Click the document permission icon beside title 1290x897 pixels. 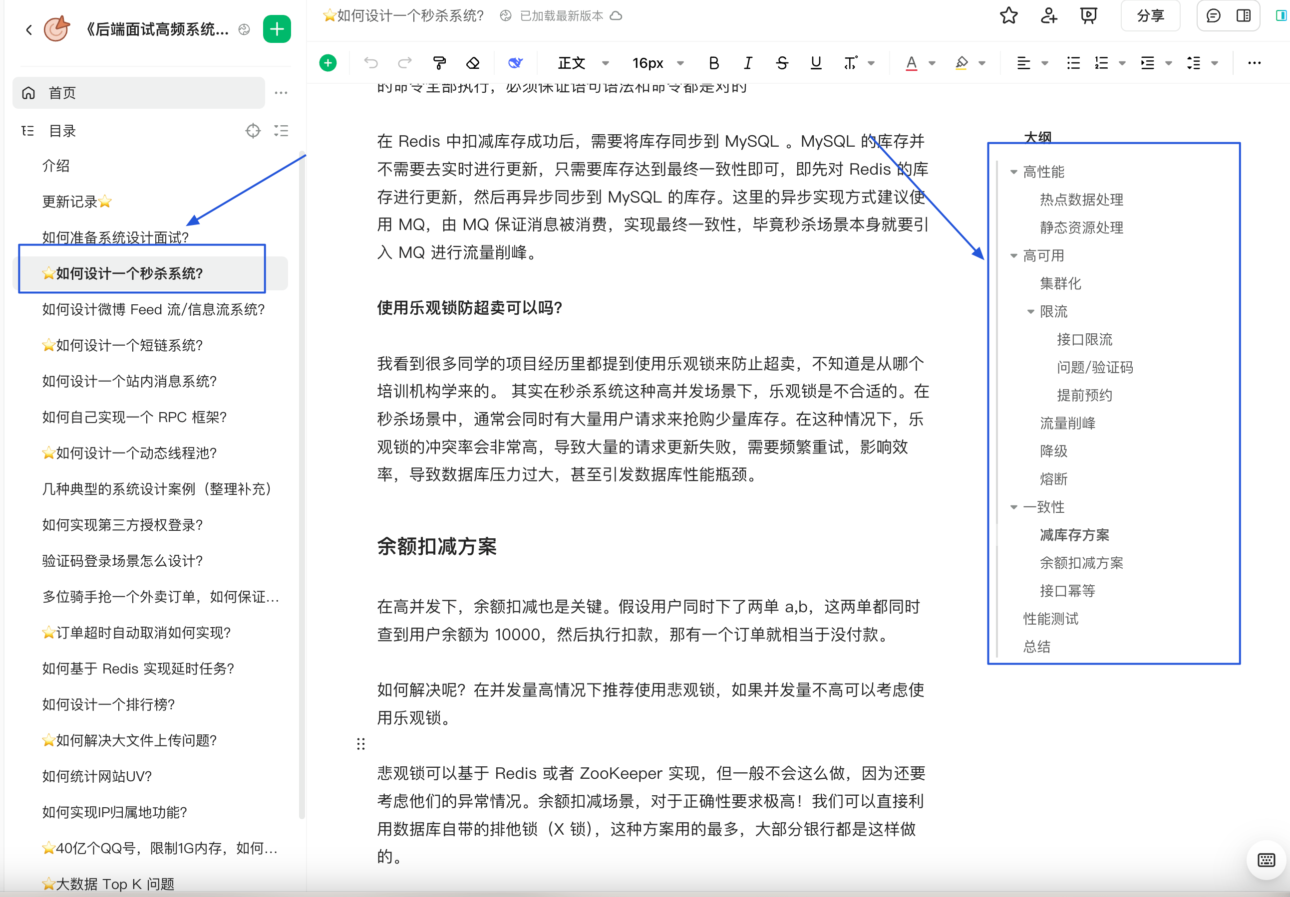pyautogui.click(x=506, y=16)
